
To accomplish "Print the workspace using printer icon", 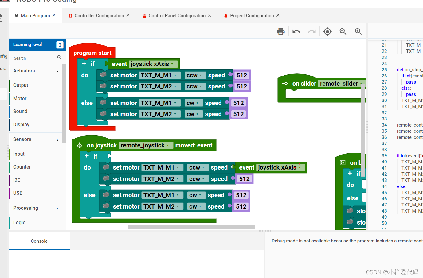I will pyautogui.click(x=281, y=31).
